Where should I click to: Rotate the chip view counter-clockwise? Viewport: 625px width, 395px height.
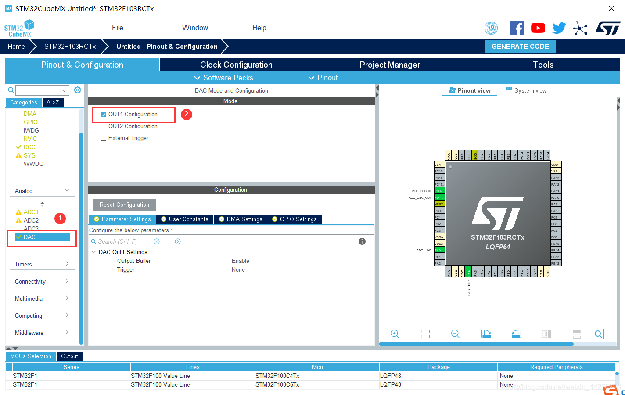516,334
